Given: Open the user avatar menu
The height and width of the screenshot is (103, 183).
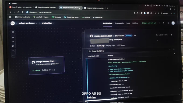Looking at the screenshot, I should pos(173,23).
